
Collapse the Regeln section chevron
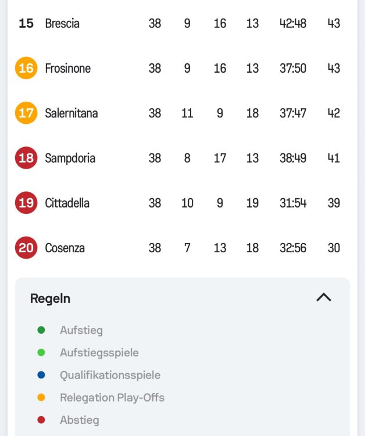(x=324, y=298)
